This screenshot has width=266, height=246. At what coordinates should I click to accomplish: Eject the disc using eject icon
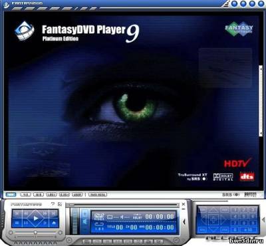pos(53,223)
